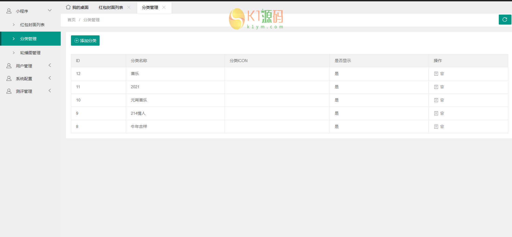
Task: Open the 测评管理 menu
Action: tap(30, 91)
